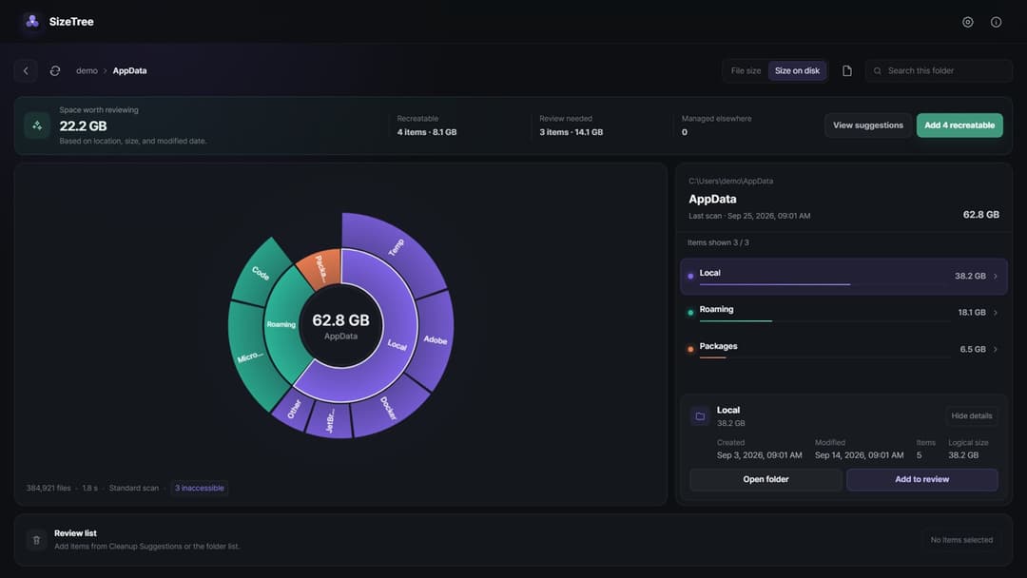Select the inner Roaming ring segment
1027x578 pixels.
282,324
